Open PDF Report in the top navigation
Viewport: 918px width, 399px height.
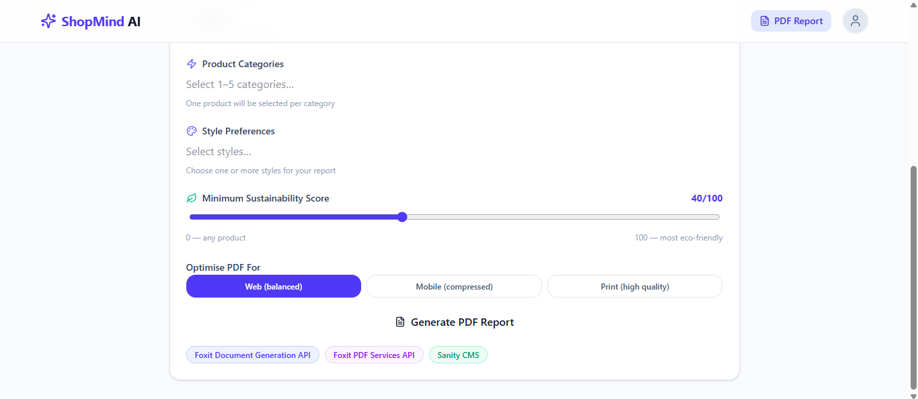coord(791,21)
